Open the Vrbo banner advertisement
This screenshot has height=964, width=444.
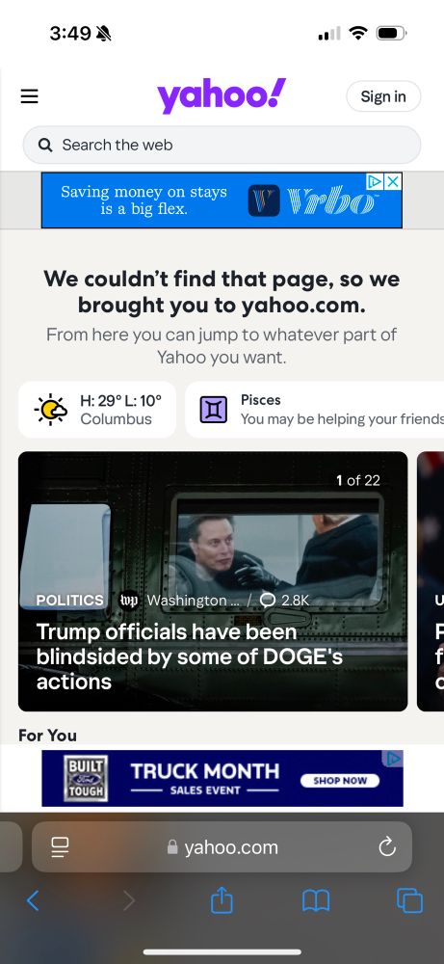click(x=222, y=201)
